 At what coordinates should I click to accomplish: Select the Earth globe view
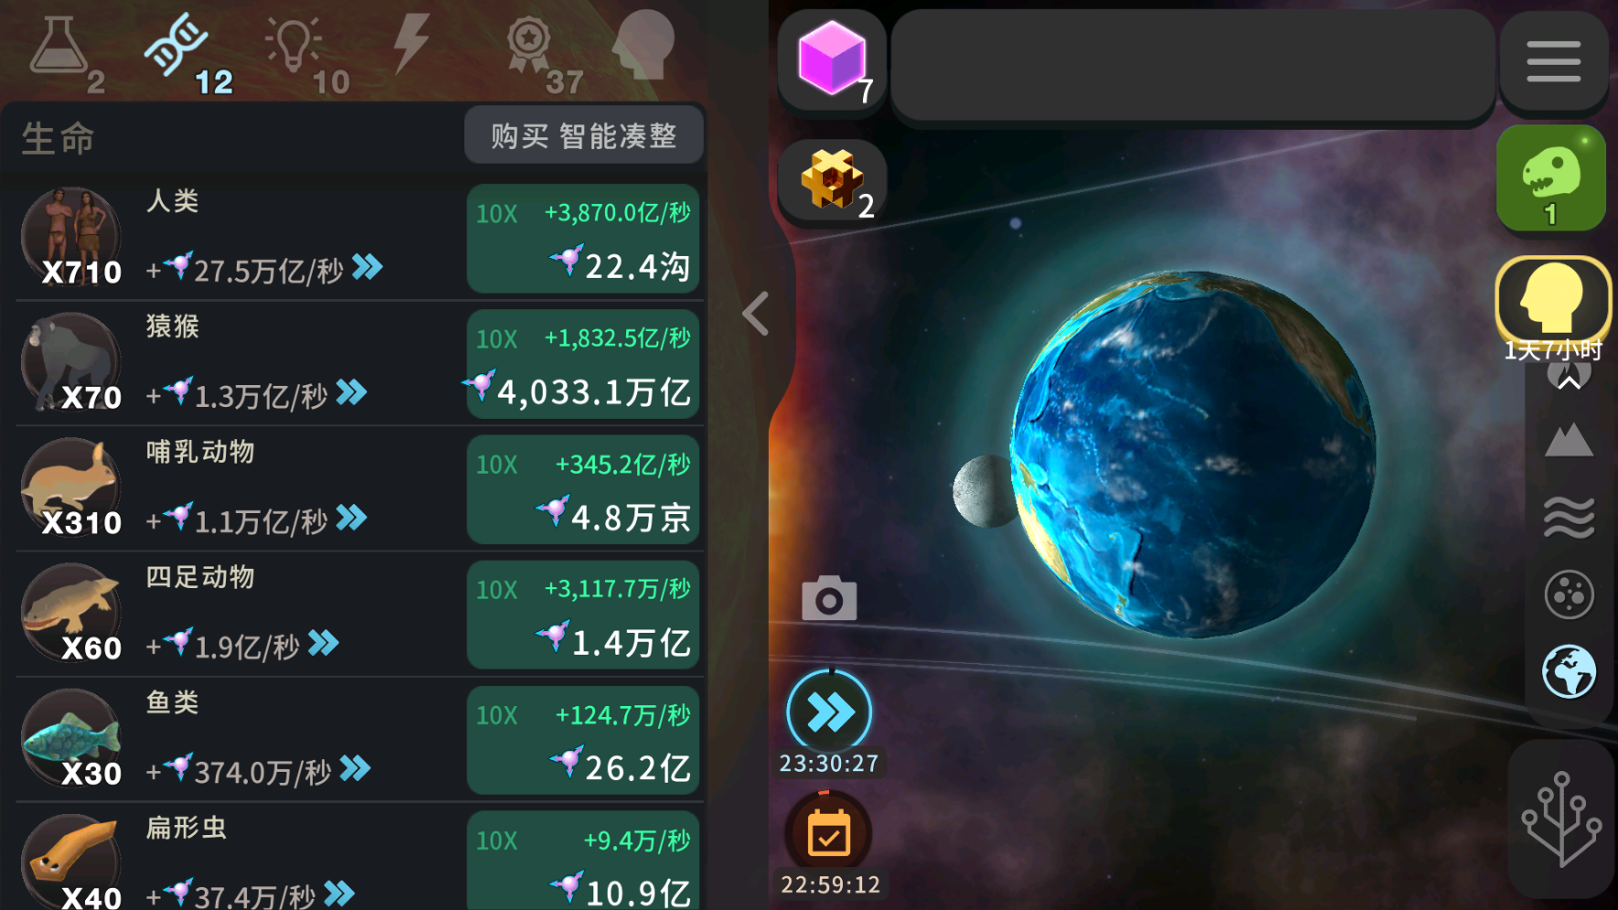point(1569,672)
